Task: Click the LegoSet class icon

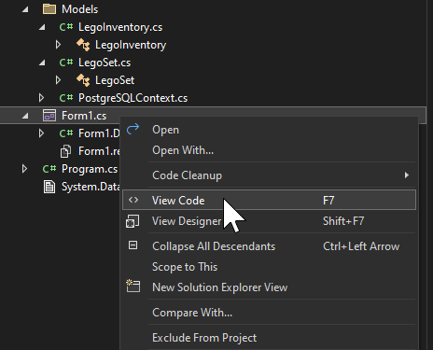Action: (83, 80)
